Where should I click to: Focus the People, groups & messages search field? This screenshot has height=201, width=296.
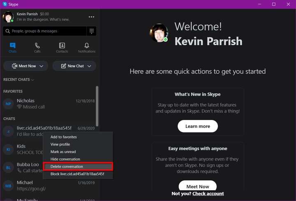coord(45,31)
